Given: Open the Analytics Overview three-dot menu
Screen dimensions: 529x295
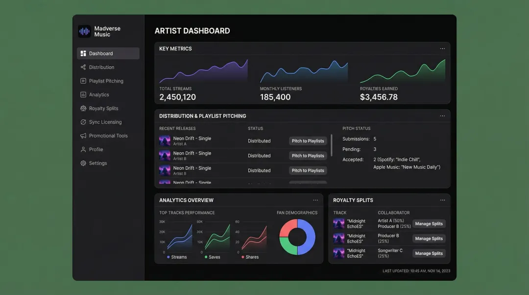Looking at the screenshot, I should pos(315,200).
